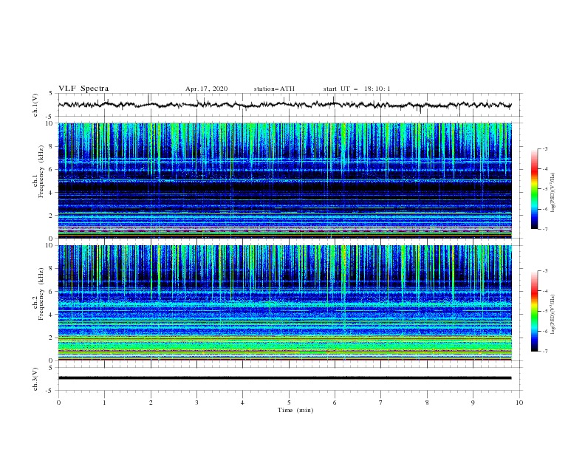Click the '-7' label on lower colorbar
The image size is (585, 452).
point(544,352)
